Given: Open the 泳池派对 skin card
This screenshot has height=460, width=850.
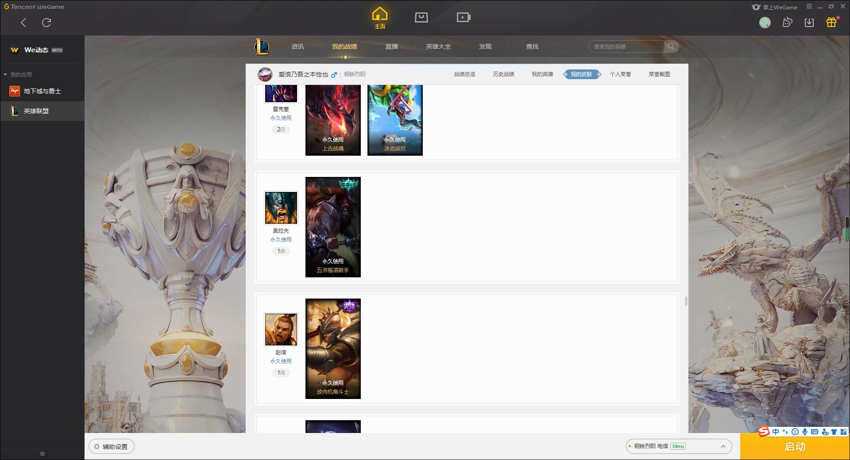Looking at the screenshot, I should tap(395, 120).
